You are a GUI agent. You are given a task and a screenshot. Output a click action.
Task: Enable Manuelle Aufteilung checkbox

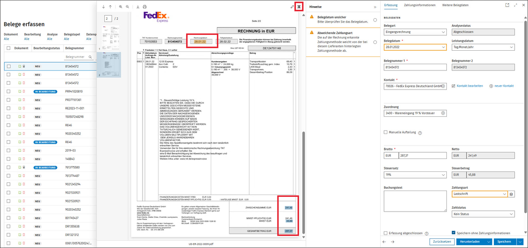(x=385, y=133)
